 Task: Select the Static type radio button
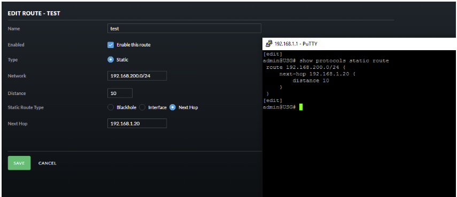111,60
